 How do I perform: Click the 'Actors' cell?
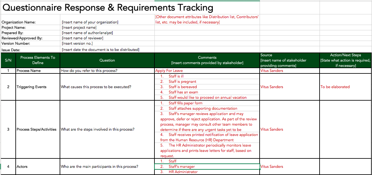[38, 167]
